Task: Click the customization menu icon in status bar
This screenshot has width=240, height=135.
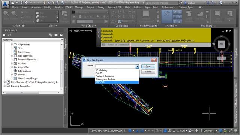Action: 236,130
